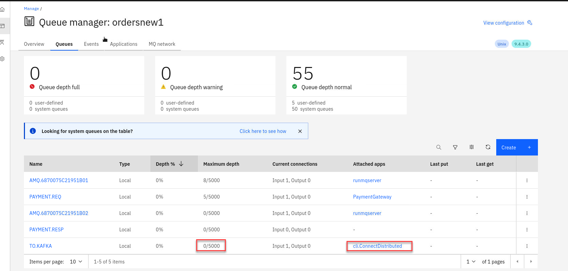Open the column customization icon
The image size is (568, 271).
coord(471,147)
